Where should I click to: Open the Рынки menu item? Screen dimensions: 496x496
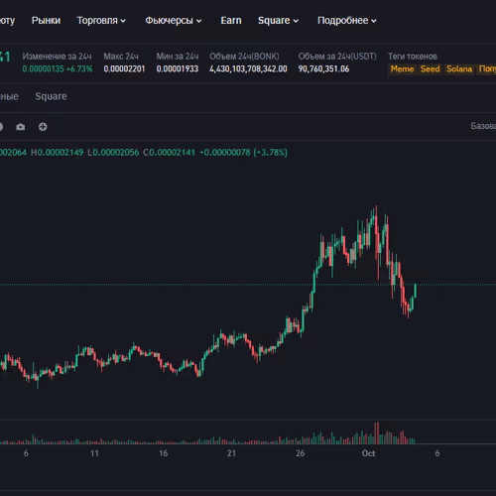[46, 21]
